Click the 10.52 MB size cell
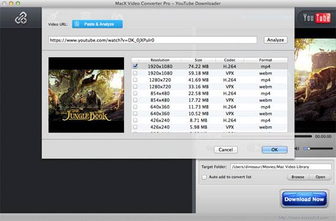This screenshot has width=336, height=221. tap(199, 114)
